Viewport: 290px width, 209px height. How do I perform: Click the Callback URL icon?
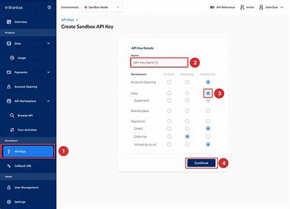(x=9, y=166)
